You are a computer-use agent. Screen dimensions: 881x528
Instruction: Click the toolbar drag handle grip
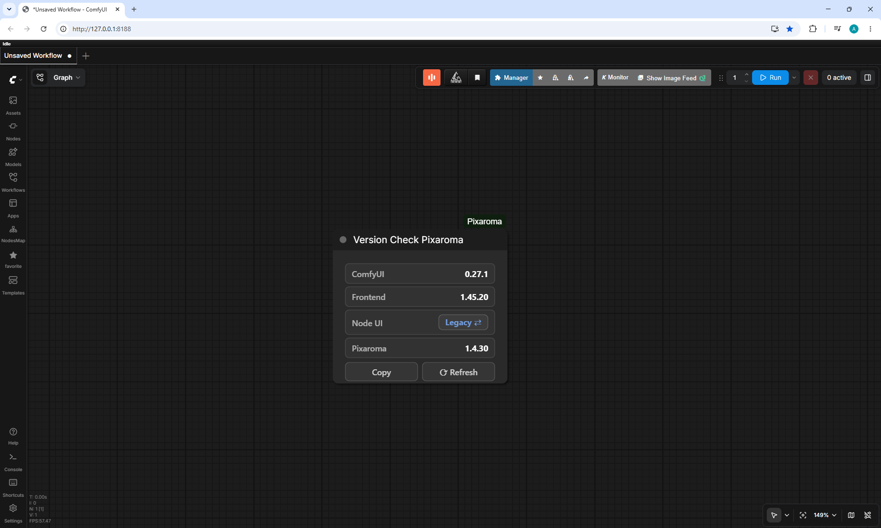721,78
